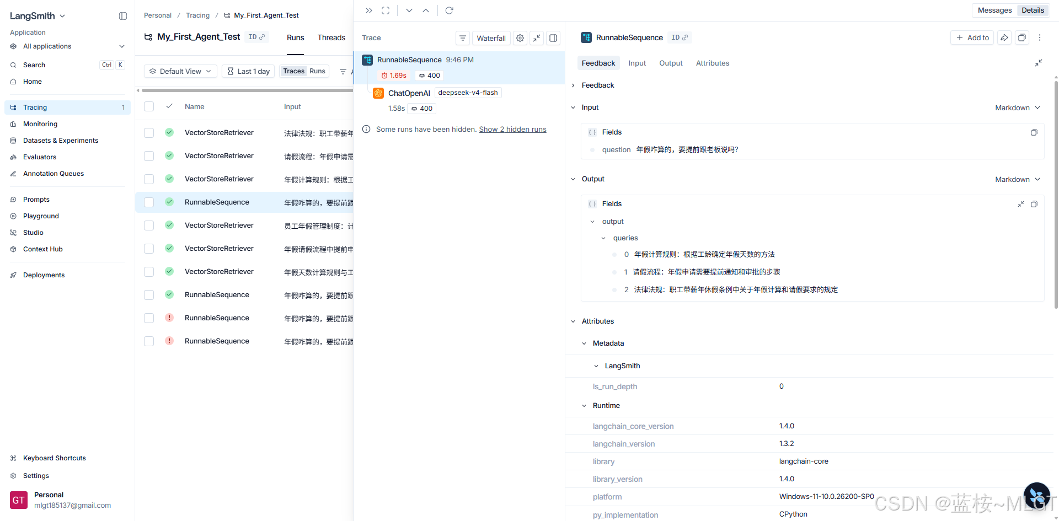Screen dimensions: 1059x521
Task: Check the highlighted RunnableSequence row checkbox
Action: (x=149, y=202)
